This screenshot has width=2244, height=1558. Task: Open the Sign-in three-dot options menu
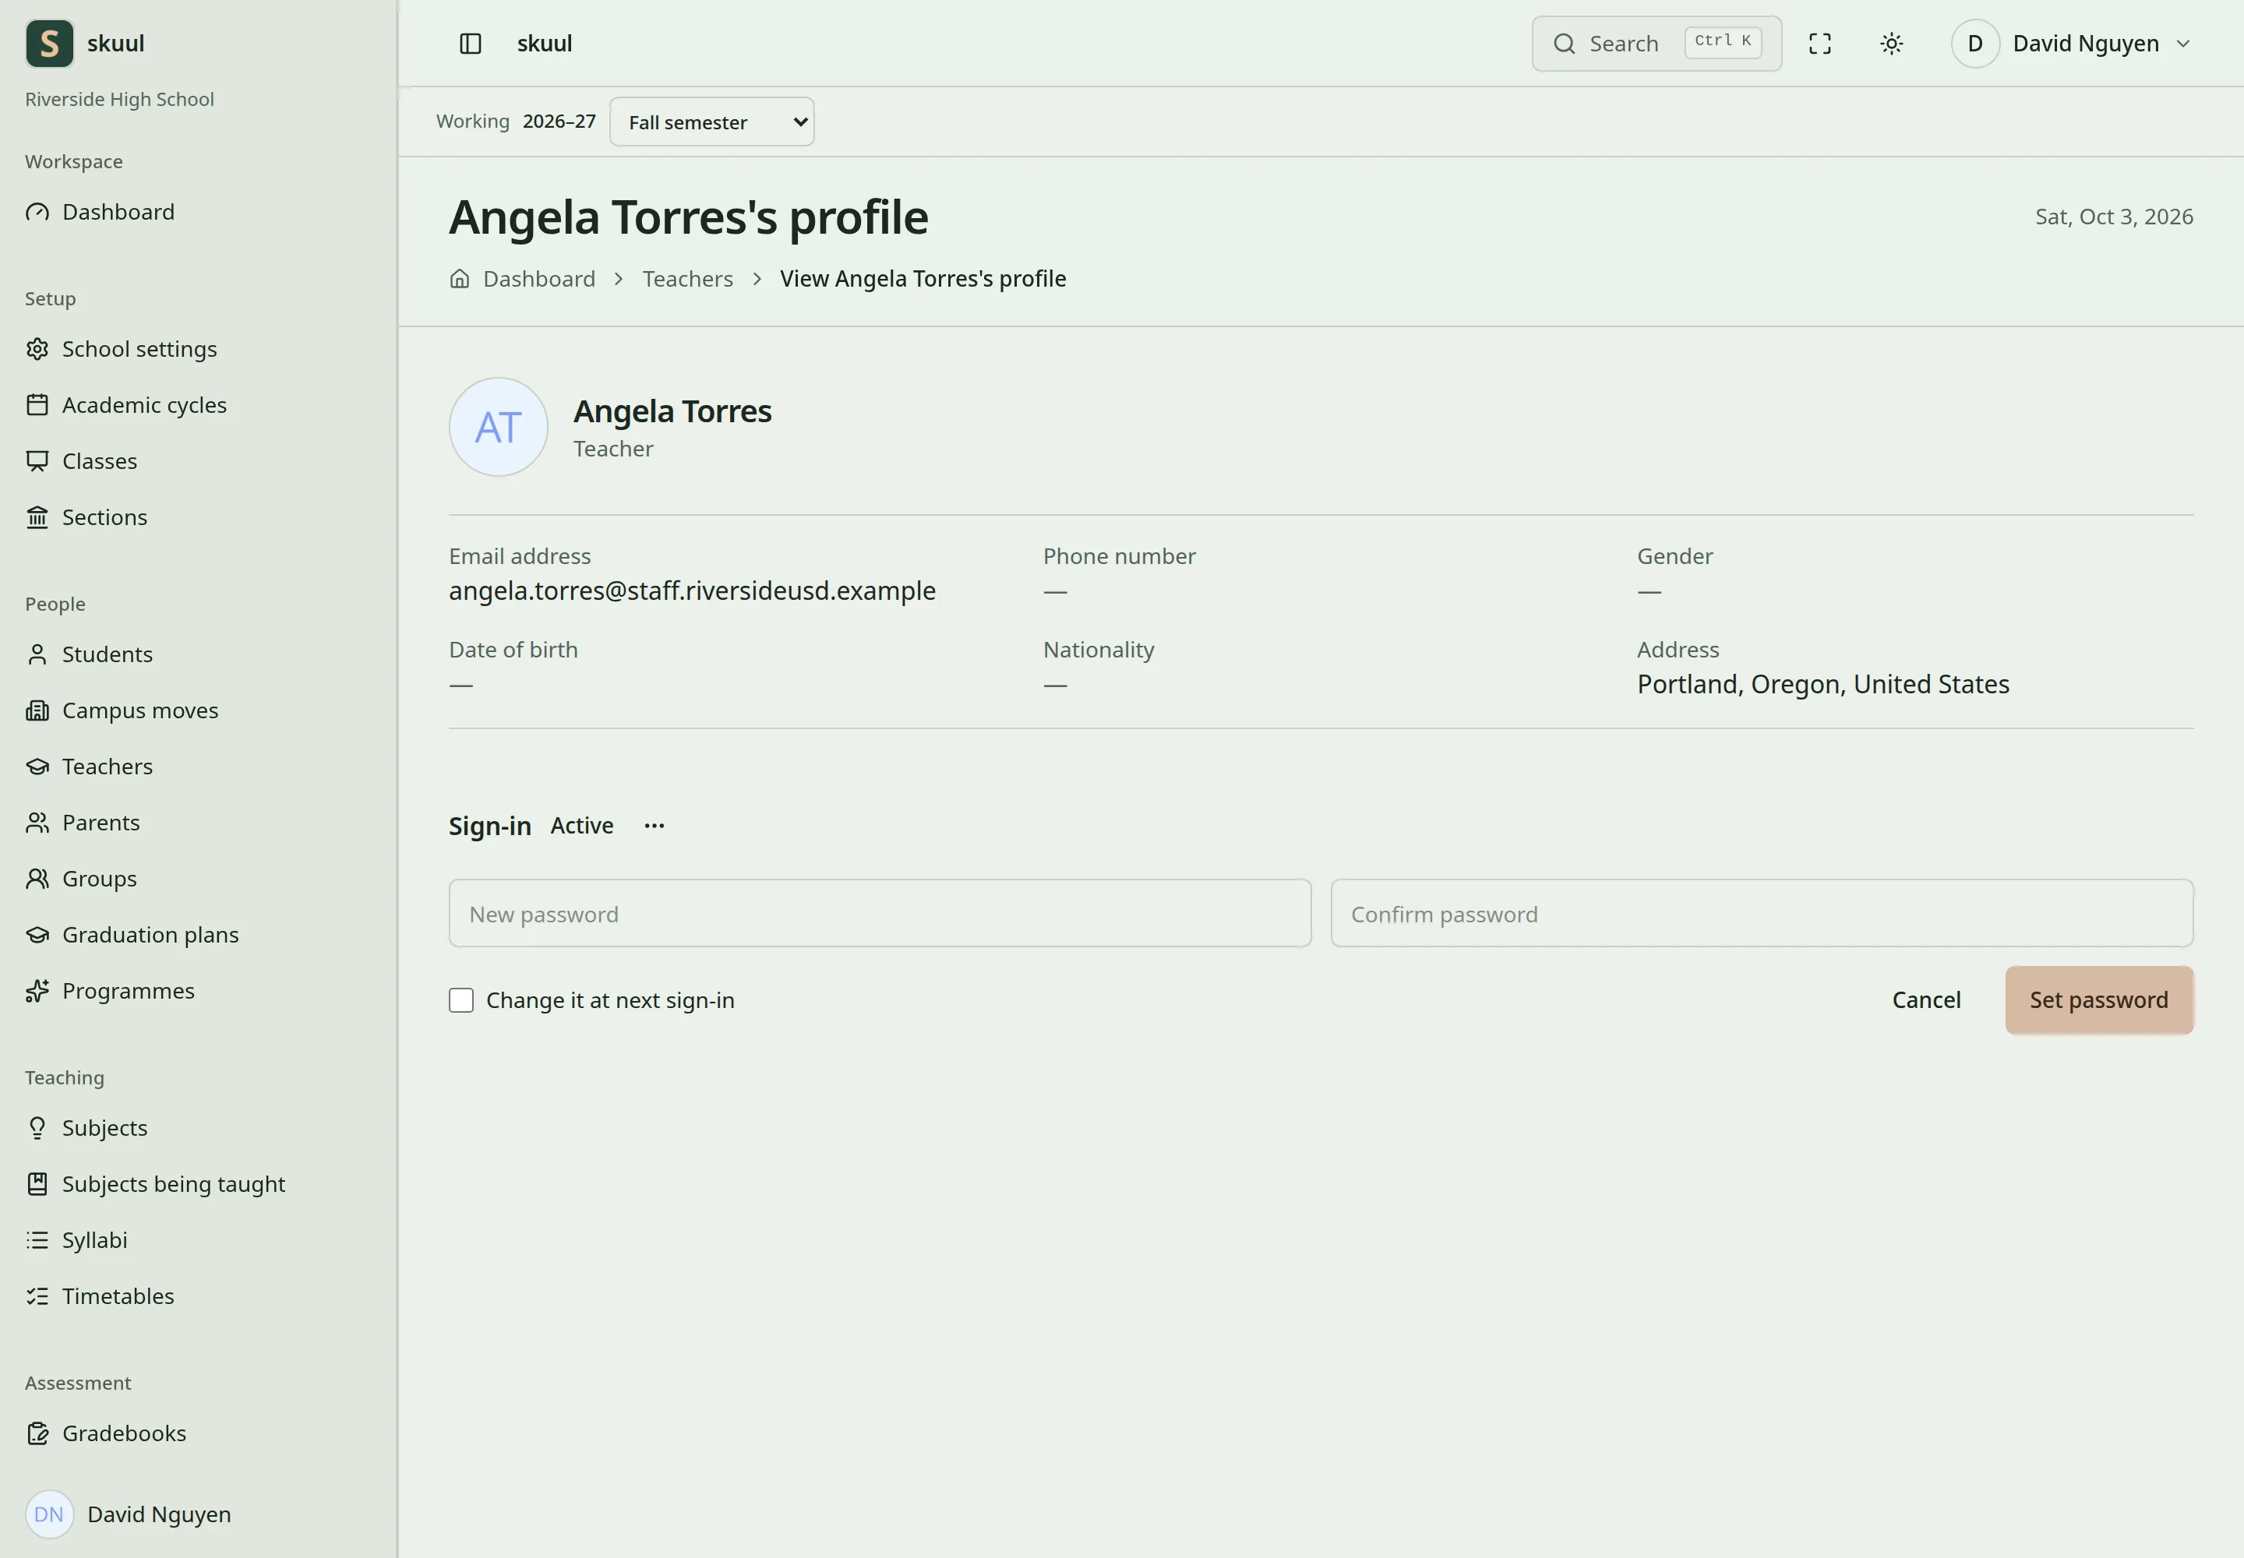coord(654,826)
